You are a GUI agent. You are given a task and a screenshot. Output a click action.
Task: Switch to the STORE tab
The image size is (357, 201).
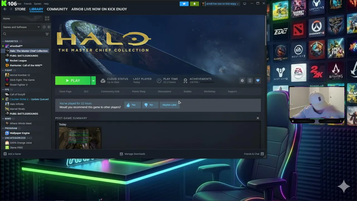(20, 9)
